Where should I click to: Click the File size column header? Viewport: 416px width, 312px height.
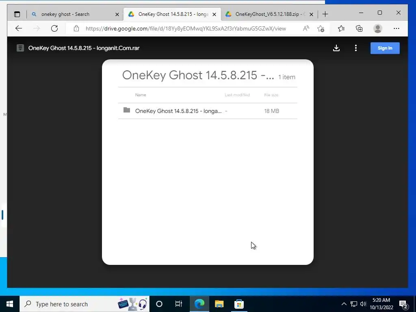pyautogui.click(x=271, y=95)
